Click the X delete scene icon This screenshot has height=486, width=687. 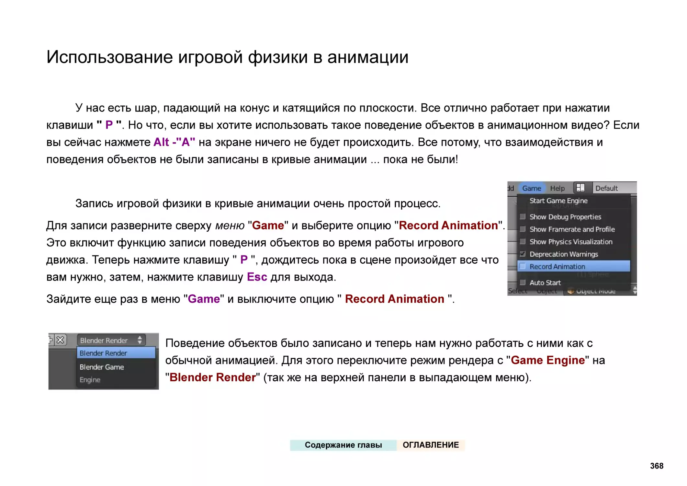pos(60,340)
